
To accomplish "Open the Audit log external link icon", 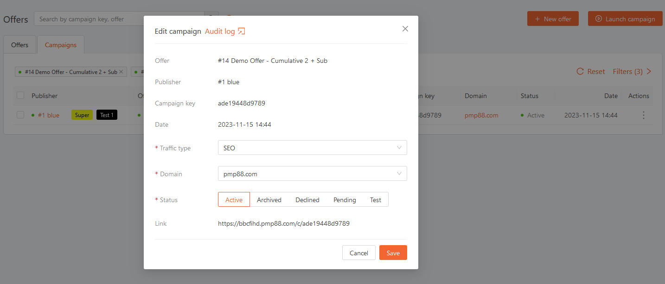I will (x=241, y=31).
